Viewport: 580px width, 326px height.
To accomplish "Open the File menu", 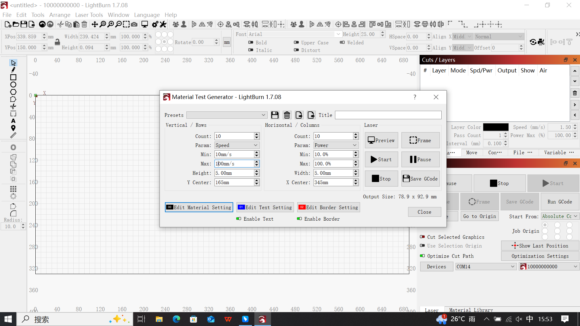I will tap(7, 15).
